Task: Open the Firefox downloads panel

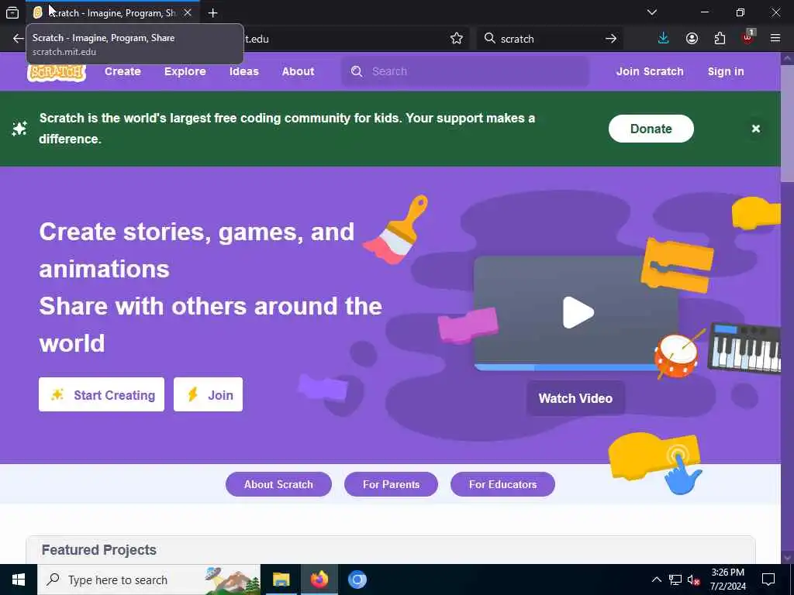Action: click(x=664, y=39)
